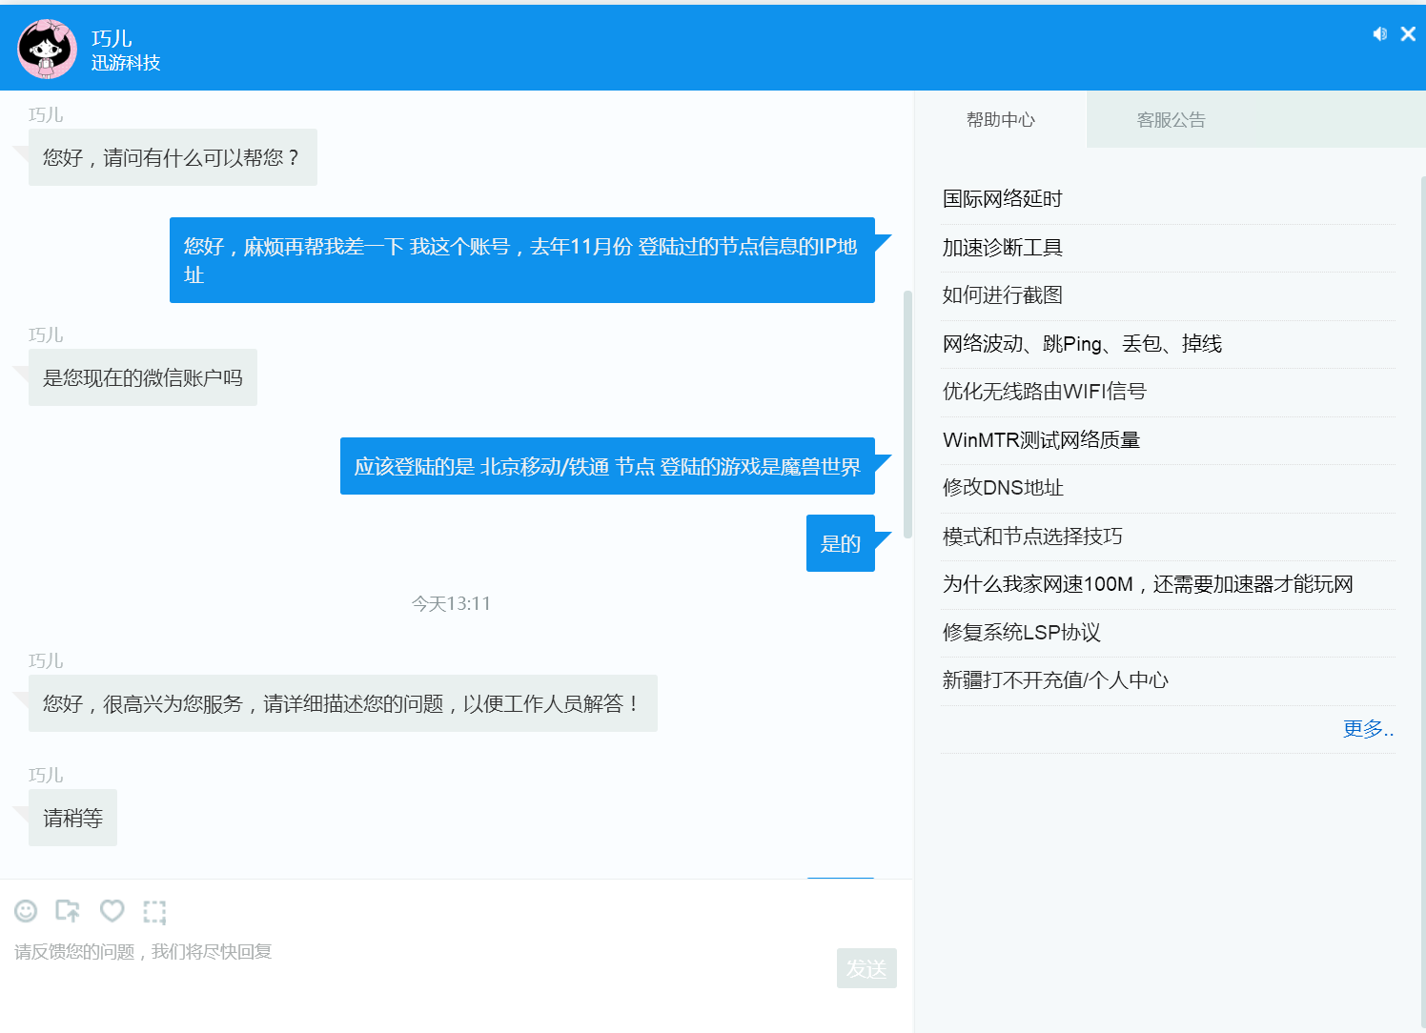Open the 修复系统LSP协议 help article
Screen dimensions: 1426x1033
pos(1021,633)
